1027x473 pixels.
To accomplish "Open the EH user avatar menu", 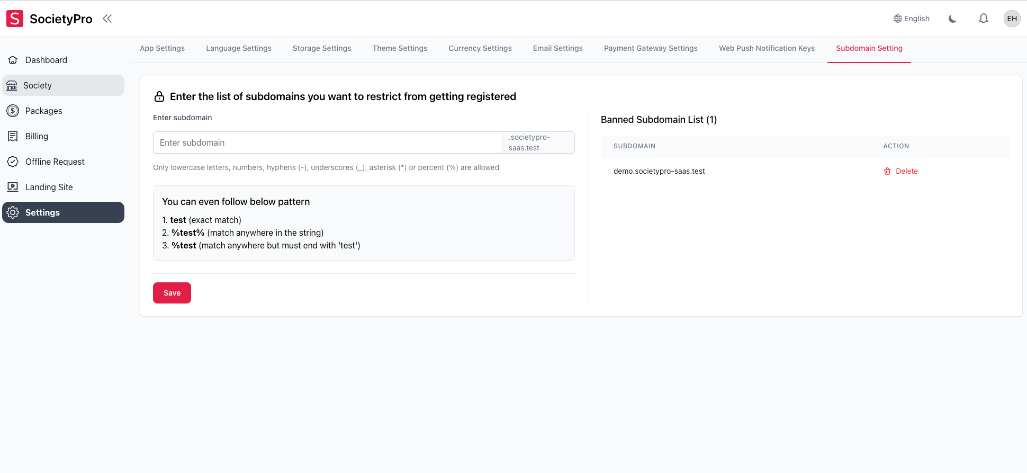I will pyautogui.click(x=1012, y=19).
